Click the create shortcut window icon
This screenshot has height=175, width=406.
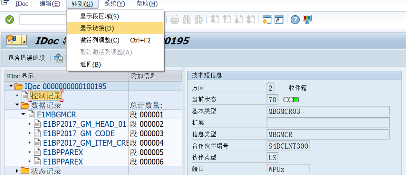(279, 20)
